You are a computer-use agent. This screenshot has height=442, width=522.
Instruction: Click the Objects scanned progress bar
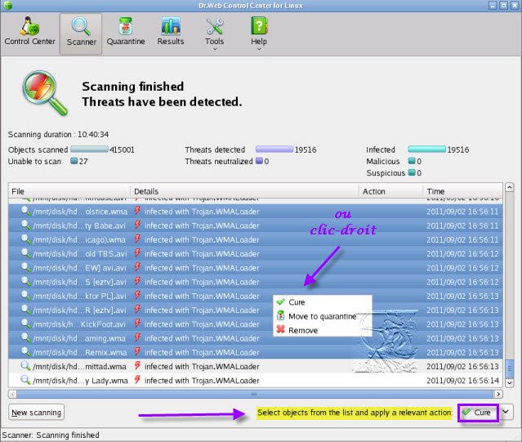tap(89, 150)
